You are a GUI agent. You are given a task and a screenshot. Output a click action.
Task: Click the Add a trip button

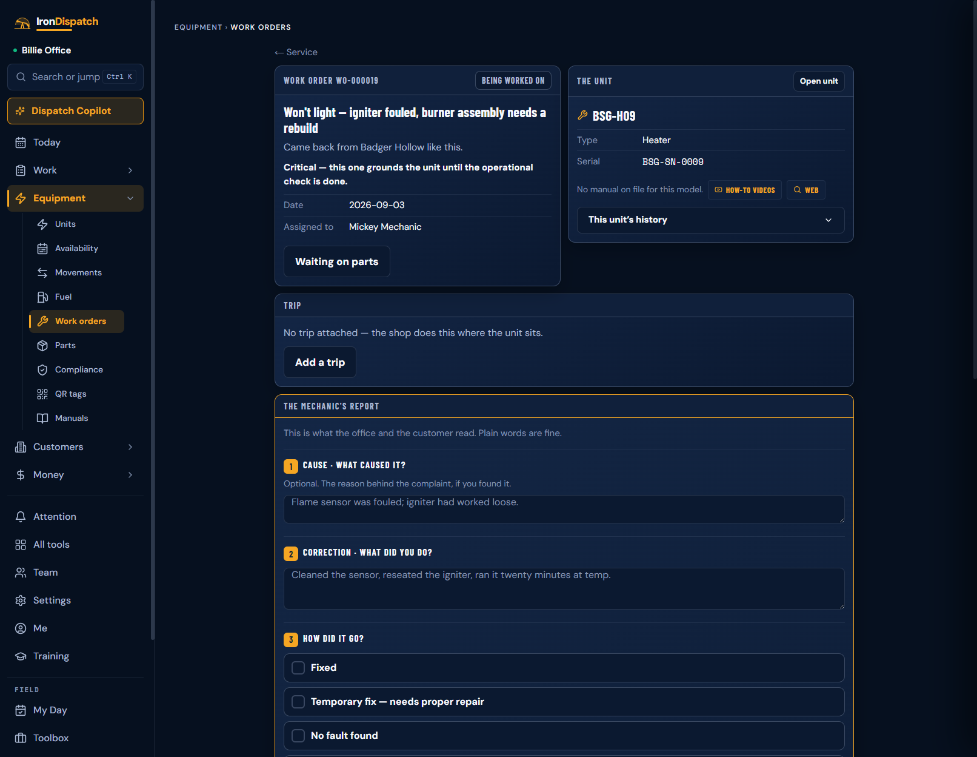[320, 362]
